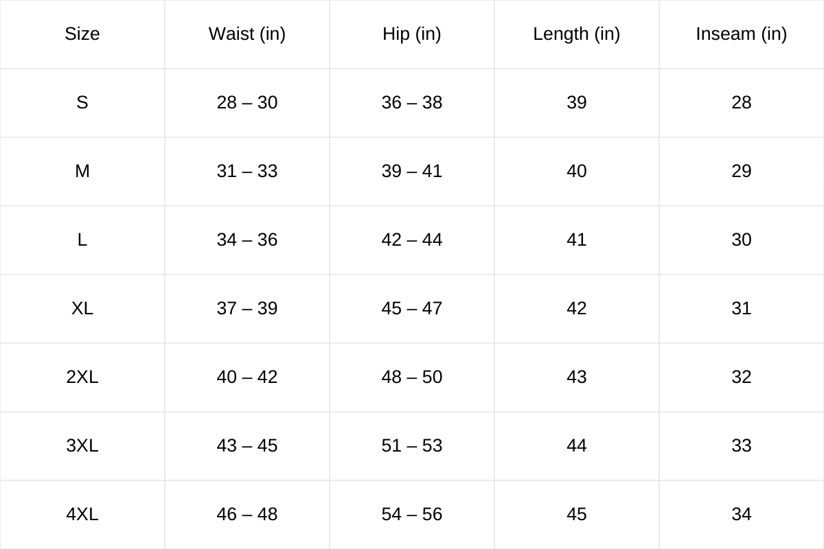Select the Length (in) column header
The image size is (824, 549).
[x=577, y=34]
